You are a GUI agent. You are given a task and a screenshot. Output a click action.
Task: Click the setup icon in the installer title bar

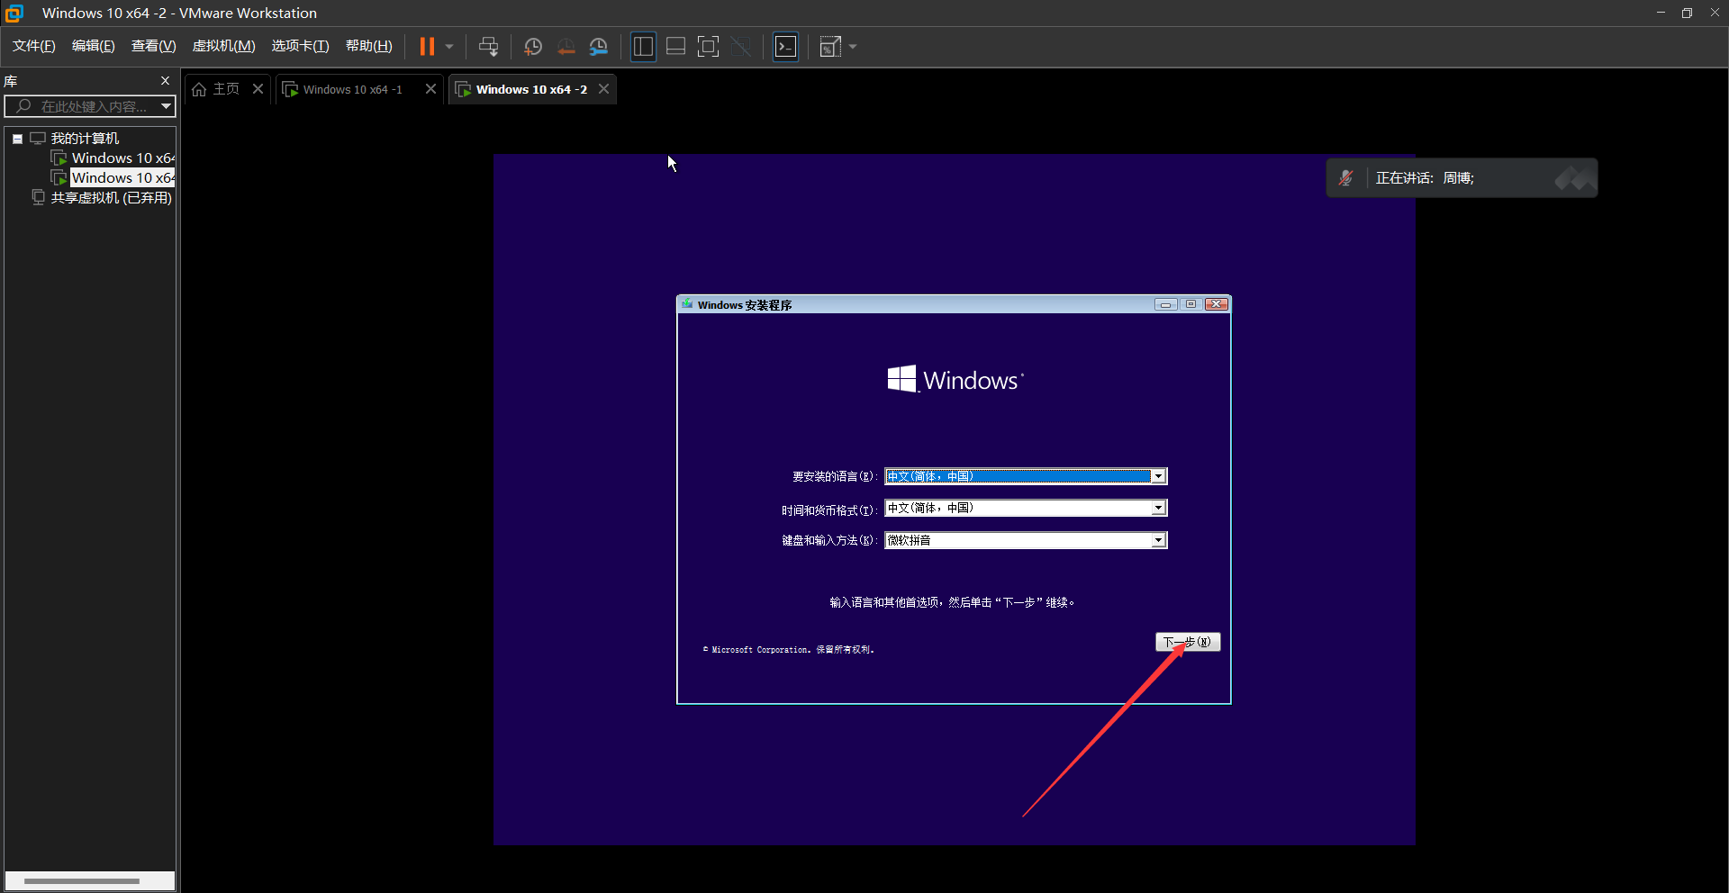tap(687, 304)
